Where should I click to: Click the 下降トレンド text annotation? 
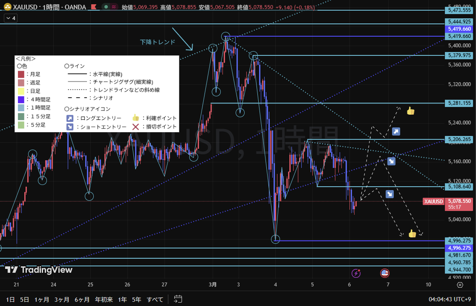157,42
